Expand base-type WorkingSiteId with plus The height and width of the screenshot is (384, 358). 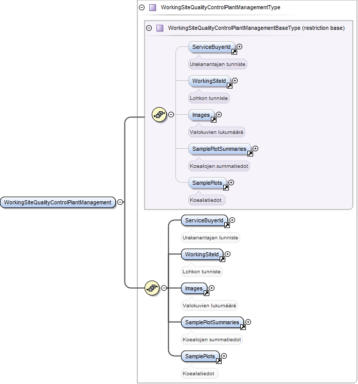[x=235, y=81]
